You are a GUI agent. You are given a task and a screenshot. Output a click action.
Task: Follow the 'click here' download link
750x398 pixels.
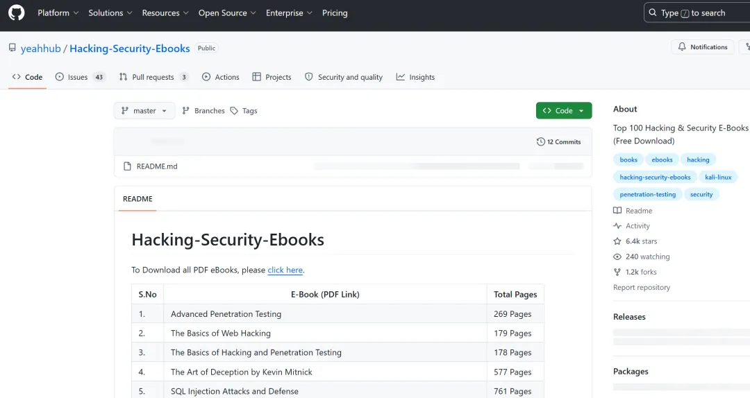tap(285, 270)
